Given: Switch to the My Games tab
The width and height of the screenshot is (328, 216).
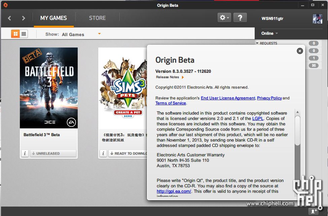Looking at the screenshot, I should pos(53,18).
